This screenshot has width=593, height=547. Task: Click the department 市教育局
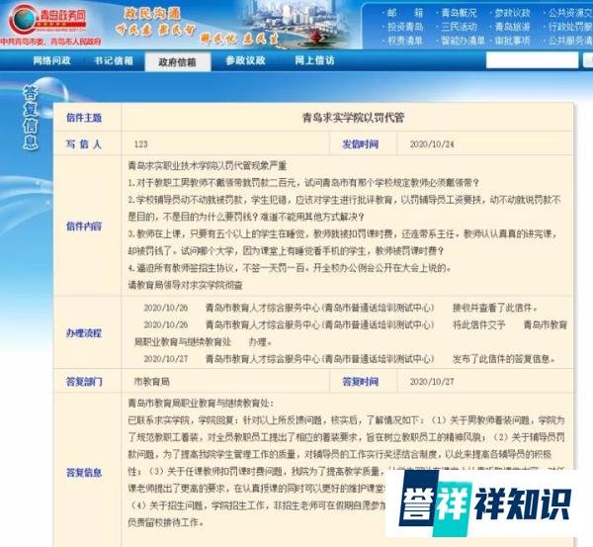pyautogui.click(x=152, y=382)
